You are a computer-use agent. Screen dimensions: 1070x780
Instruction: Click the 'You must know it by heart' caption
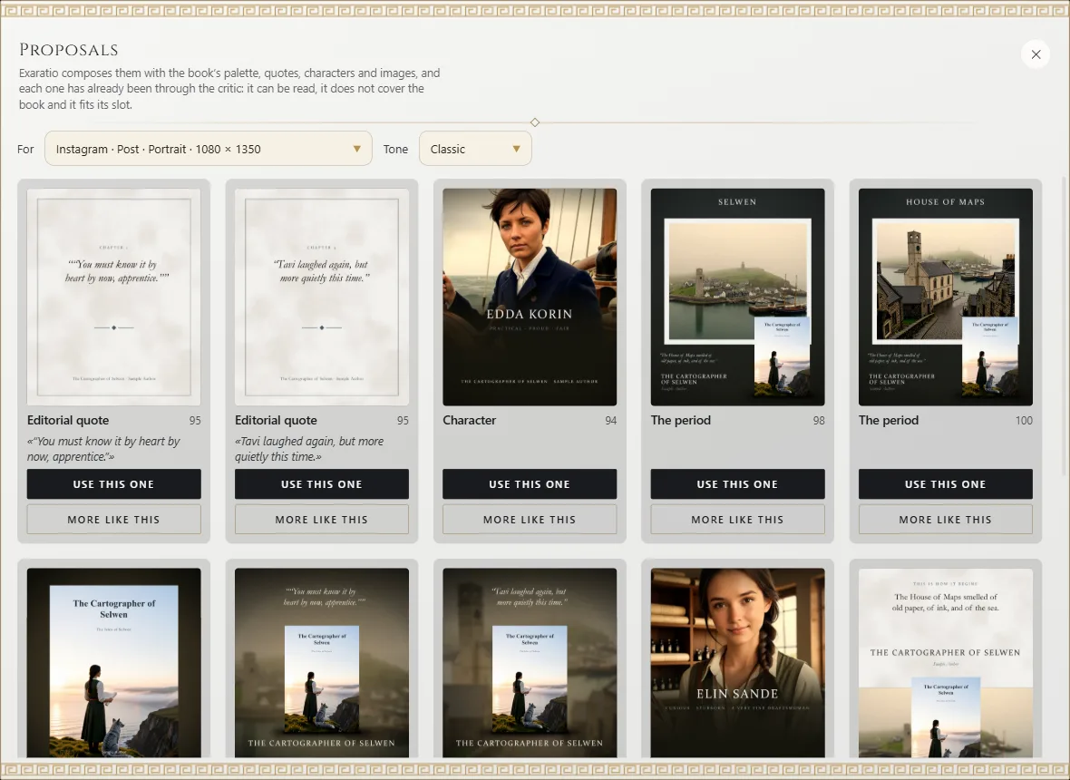coord(103,449)
